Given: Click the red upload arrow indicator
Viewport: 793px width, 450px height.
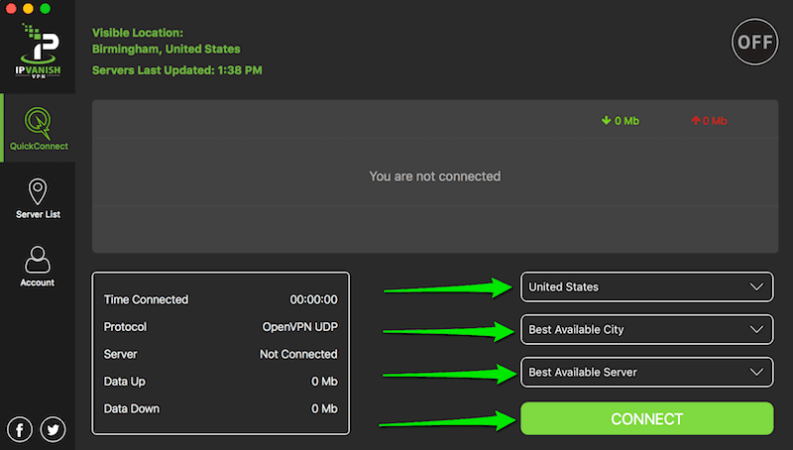Looking at the screenshot, I should (x=695, y=121).
